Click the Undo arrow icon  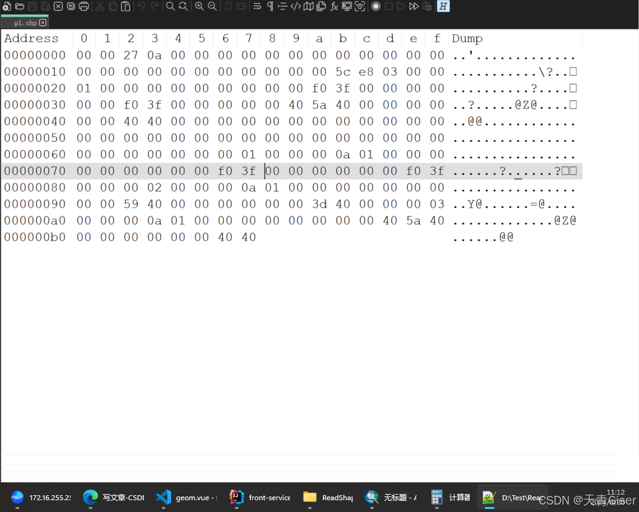point(141,6)
